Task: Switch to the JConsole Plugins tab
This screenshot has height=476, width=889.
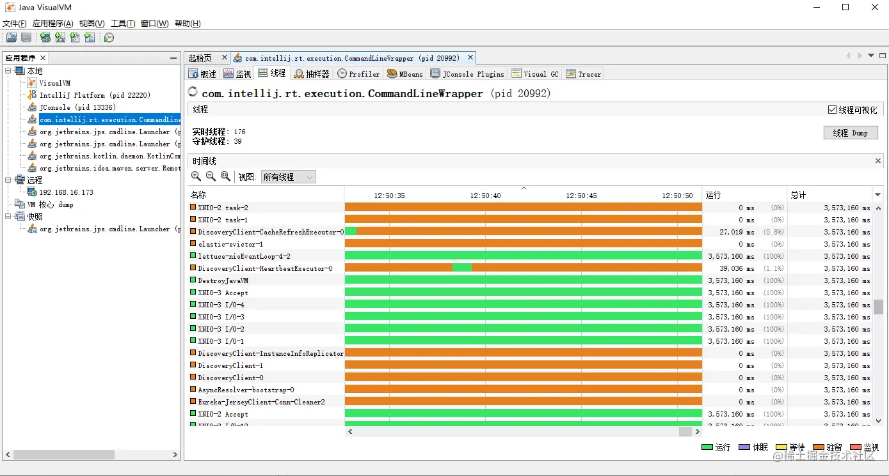Action: coord(468,74)
